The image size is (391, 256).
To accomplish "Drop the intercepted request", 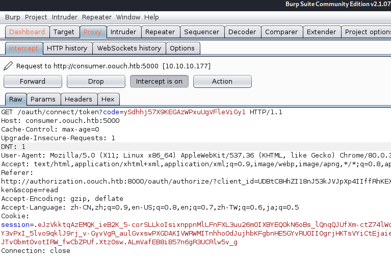I will [x=96, y=82].
